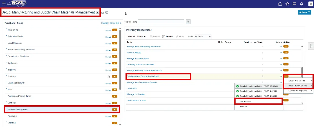Open Watchlist flag icon

tap(294, 4)
